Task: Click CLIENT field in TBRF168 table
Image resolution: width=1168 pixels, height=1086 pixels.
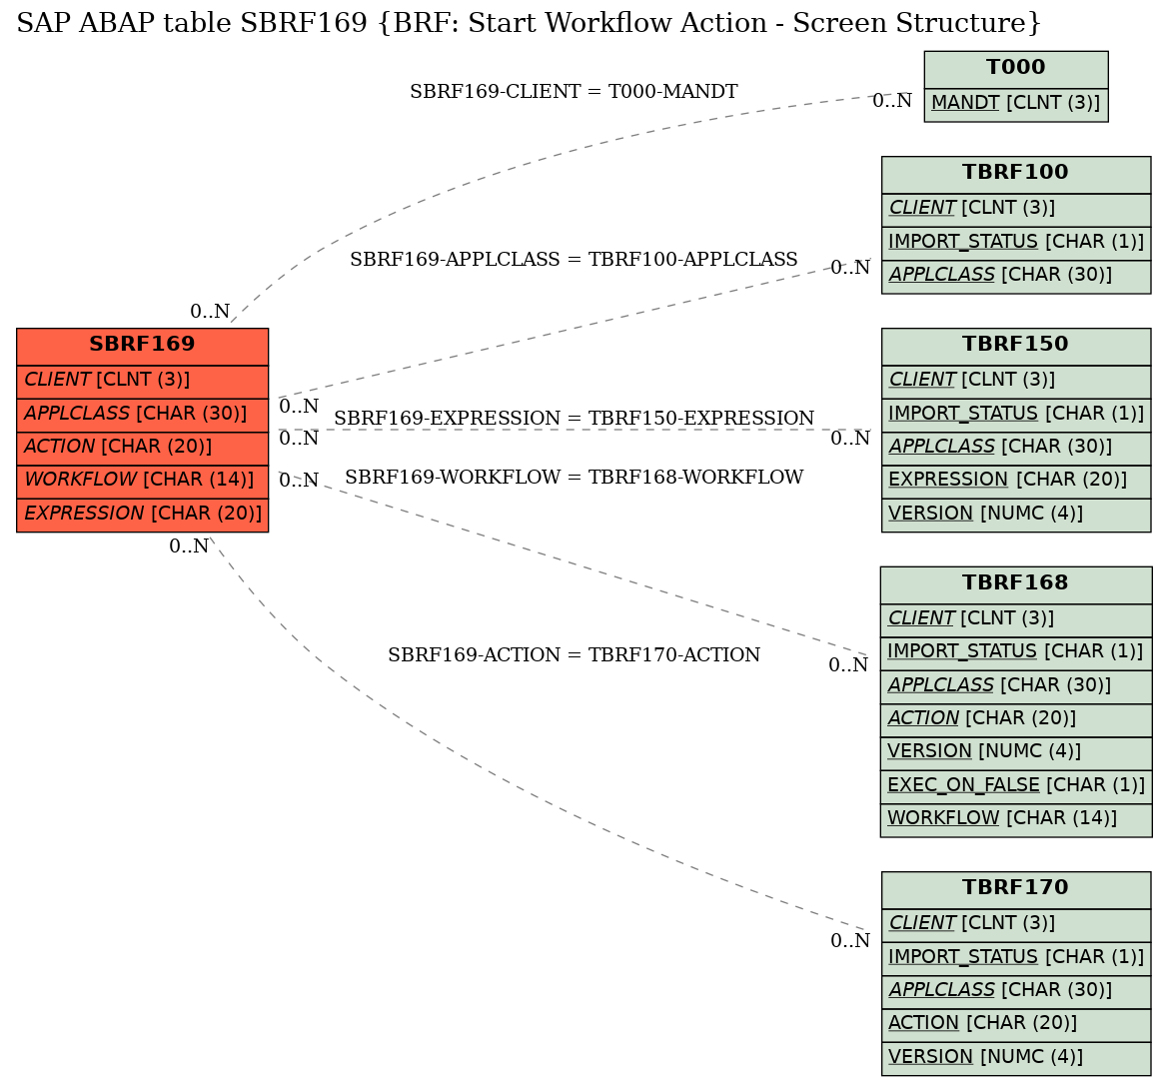Action: click(1016, 620)
